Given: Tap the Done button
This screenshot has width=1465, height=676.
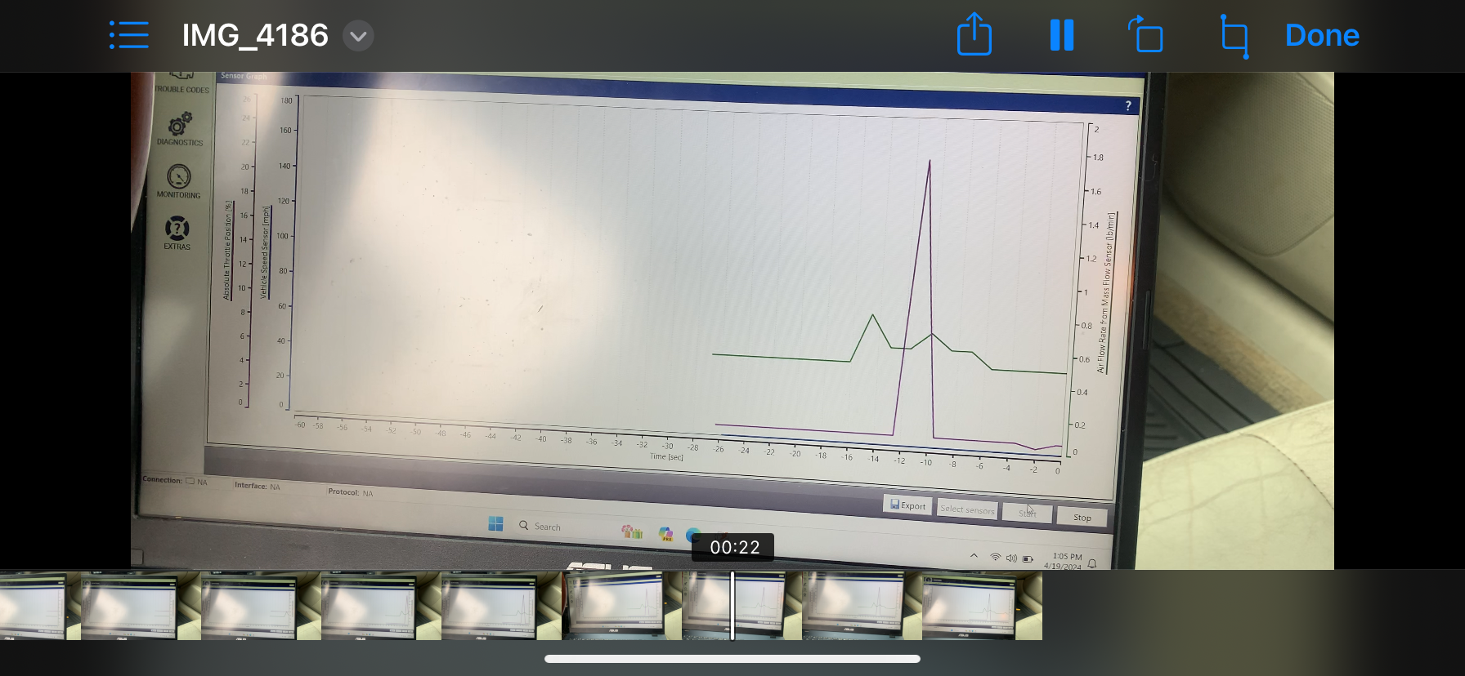Looking at the screenshot, I should pos(1322,35).
